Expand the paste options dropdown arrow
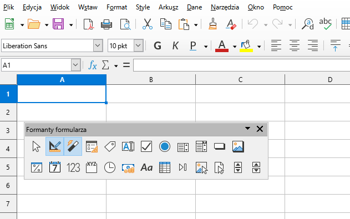 pos(196,25)
